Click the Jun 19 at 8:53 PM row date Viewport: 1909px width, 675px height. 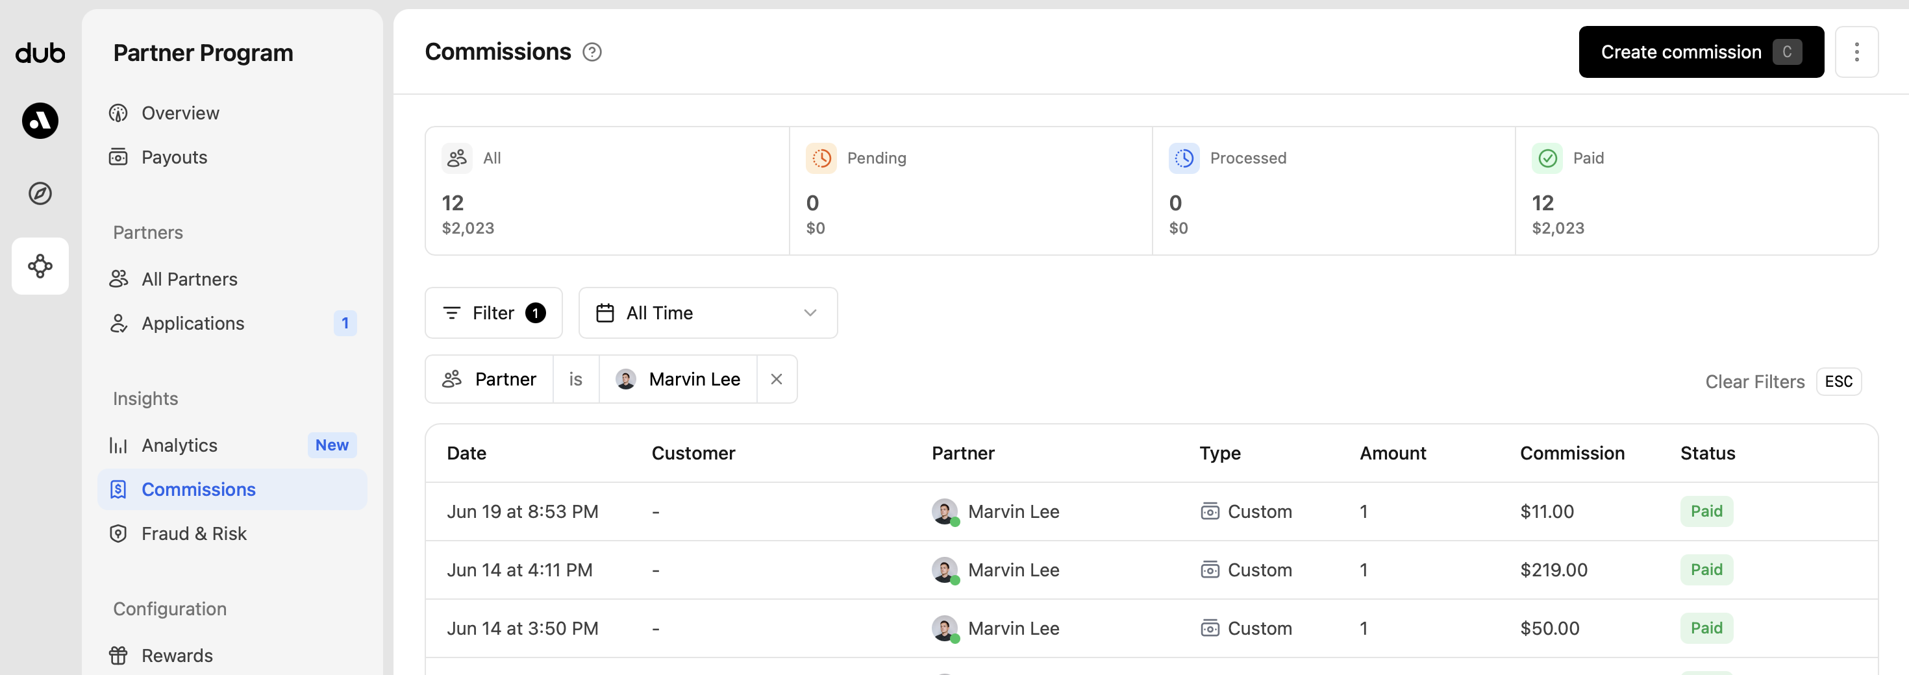click(x=523, y=511)
